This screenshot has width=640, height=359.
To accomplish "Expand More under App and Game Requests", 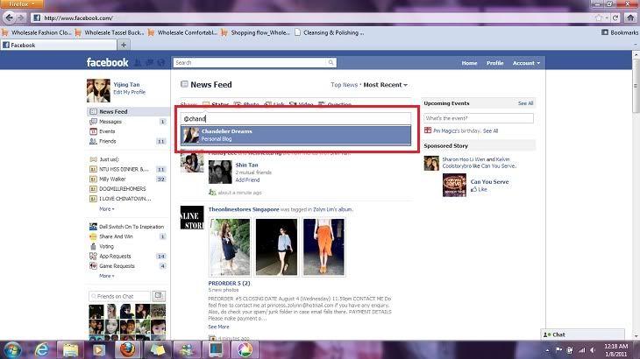I will tap(106, 275).
